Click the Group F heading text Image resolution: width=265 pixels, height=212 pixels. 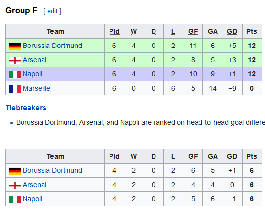pyautogui.click(x=22, y=10)
